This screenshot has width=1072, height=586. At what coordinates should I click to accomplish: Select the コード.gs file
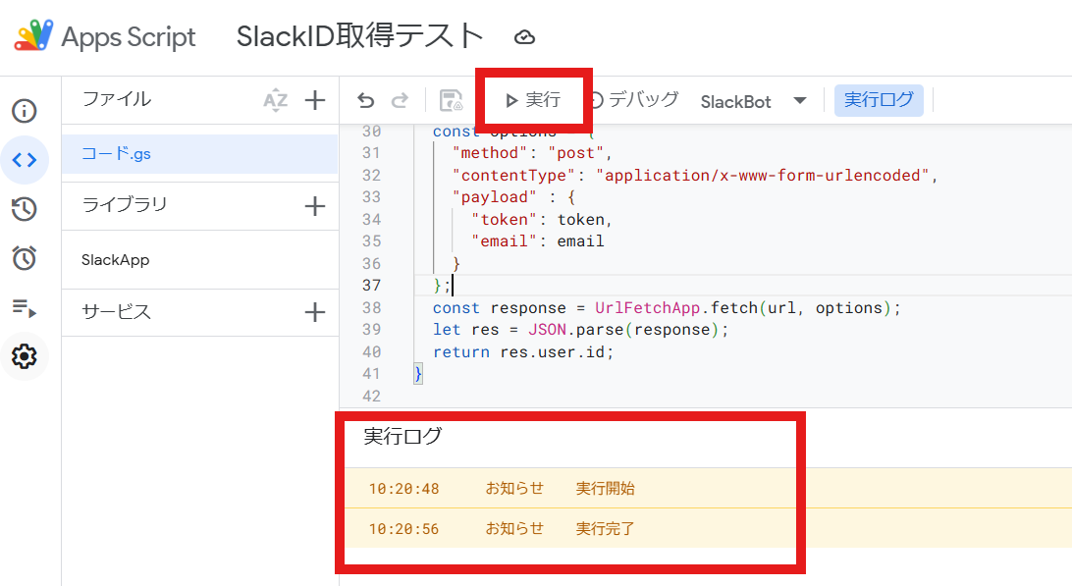click(199, 154)
